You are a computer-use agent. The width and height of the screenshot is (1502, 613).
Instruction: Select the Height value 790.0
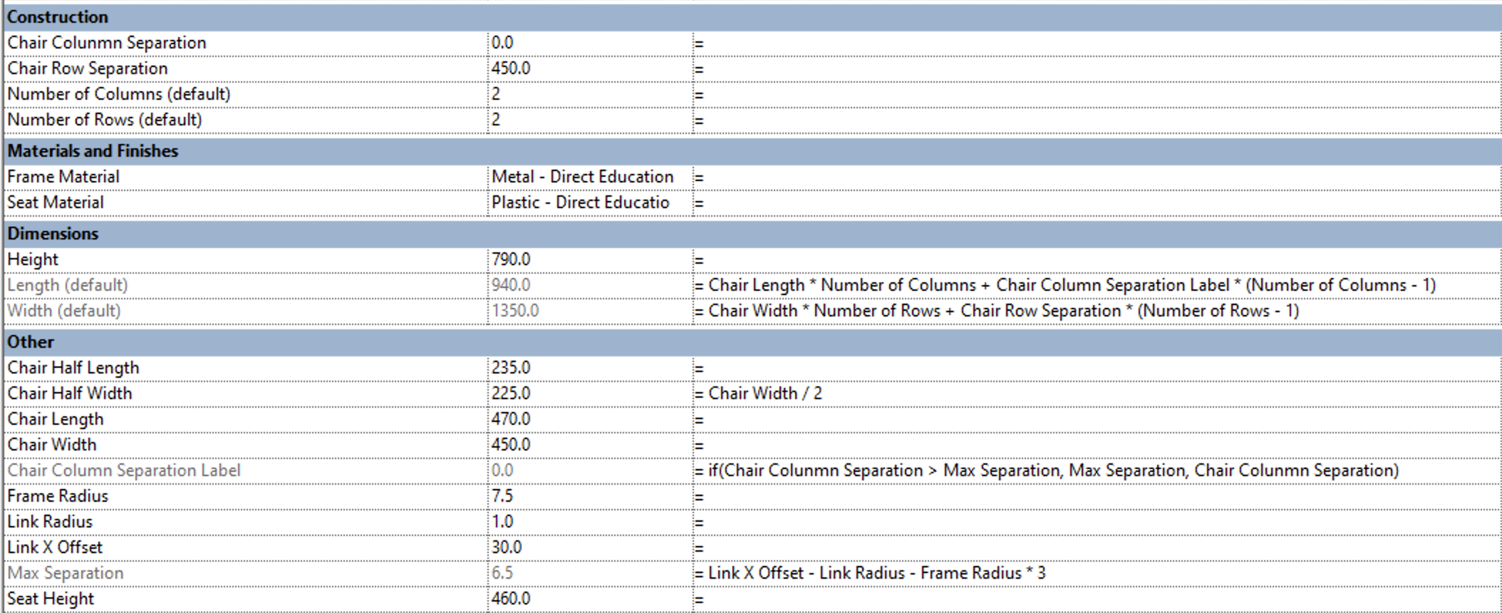pyautogui.click(x=590, y=259)
